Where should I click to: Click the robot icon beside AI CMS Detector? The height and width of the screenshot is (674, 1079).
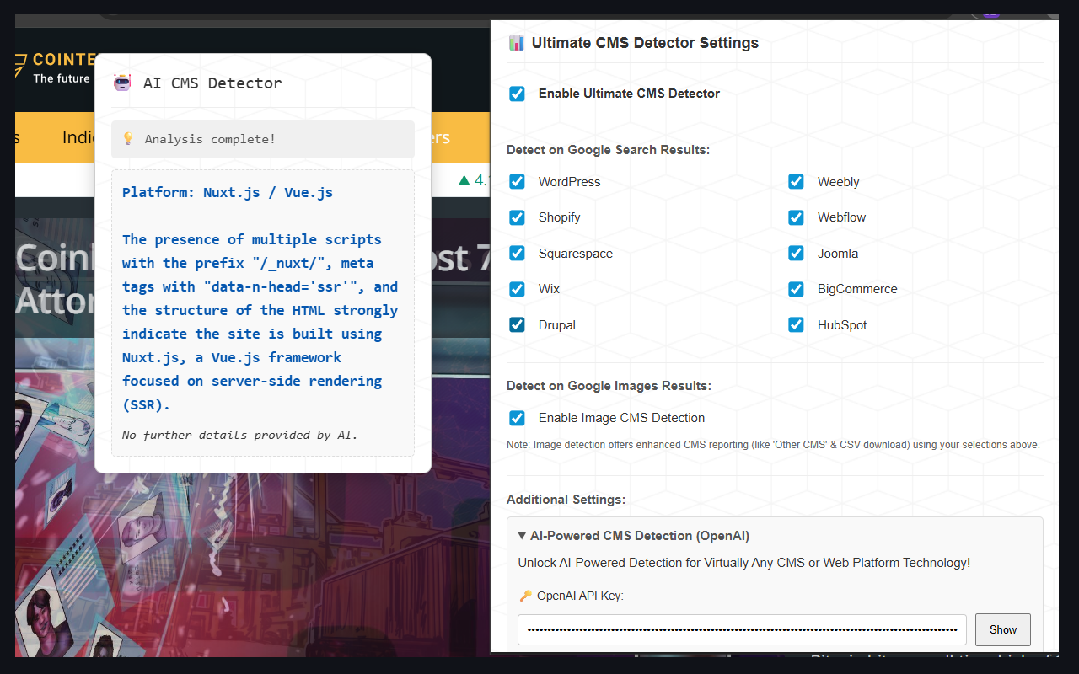click(122, 83)
